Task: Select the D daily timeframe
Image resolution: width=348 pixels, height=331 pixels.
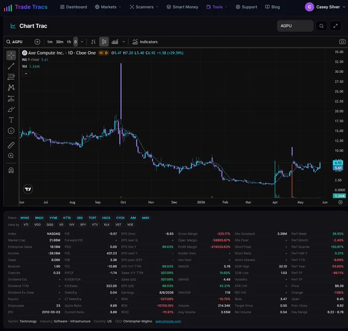Action: coord(75,42)
